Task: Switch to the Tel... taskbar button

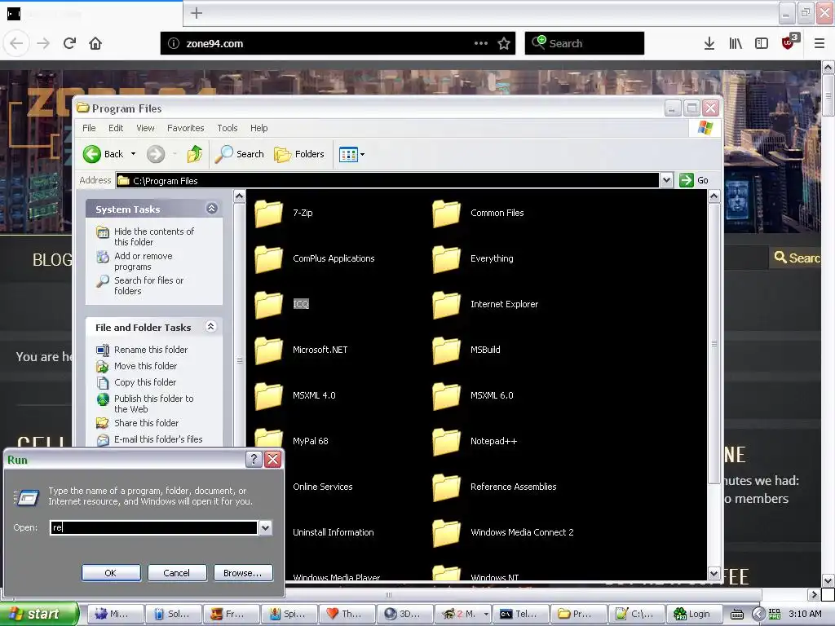Action: pos(519,614)
